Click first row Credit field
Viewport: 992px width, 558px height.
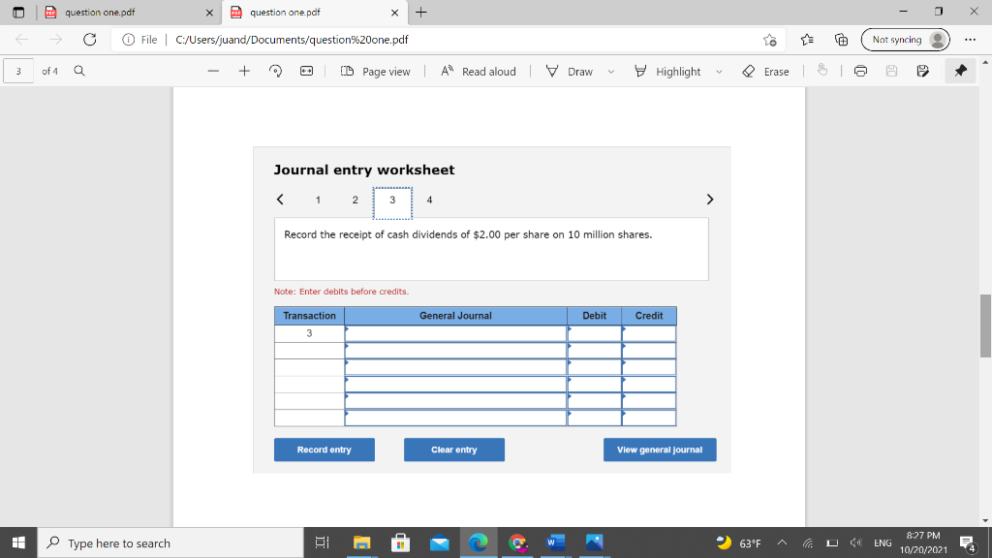649,333
